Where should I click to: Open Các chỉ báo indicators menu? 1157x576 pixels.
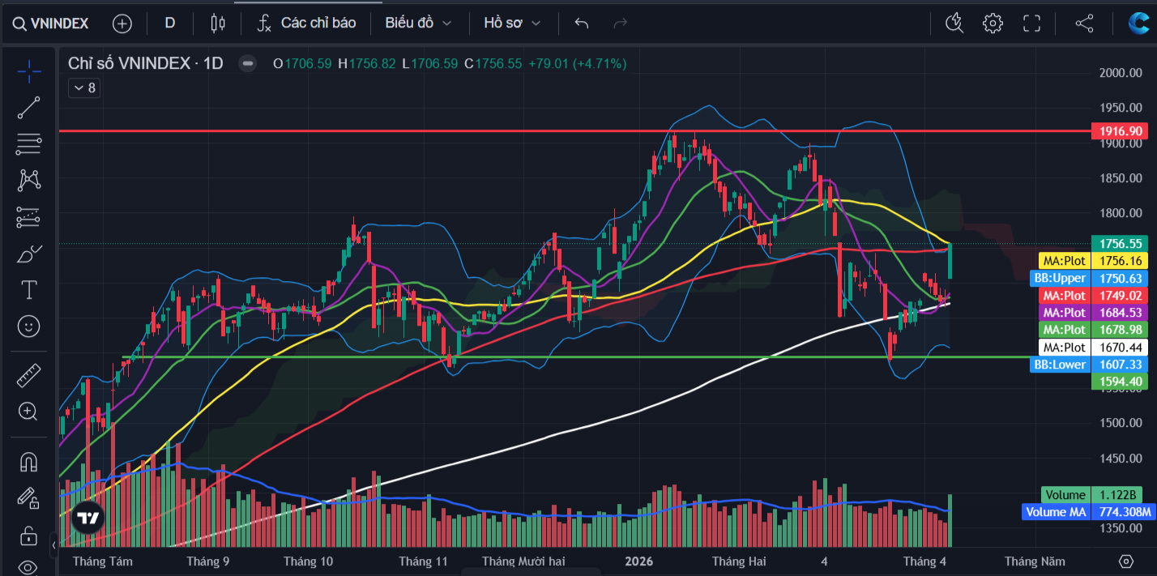point(307,23)
